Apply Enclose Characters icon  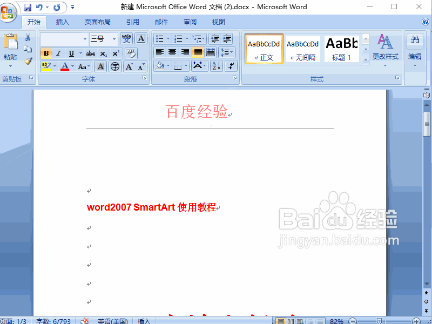115,66
